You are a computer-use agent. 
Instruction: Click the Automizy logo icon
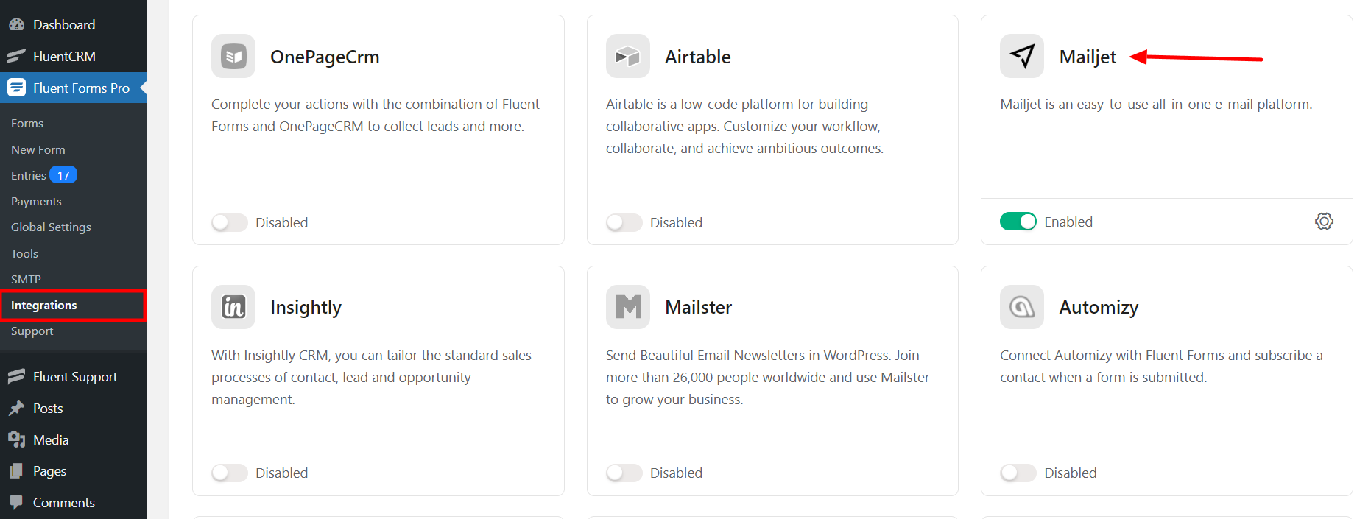[1022, 307]
